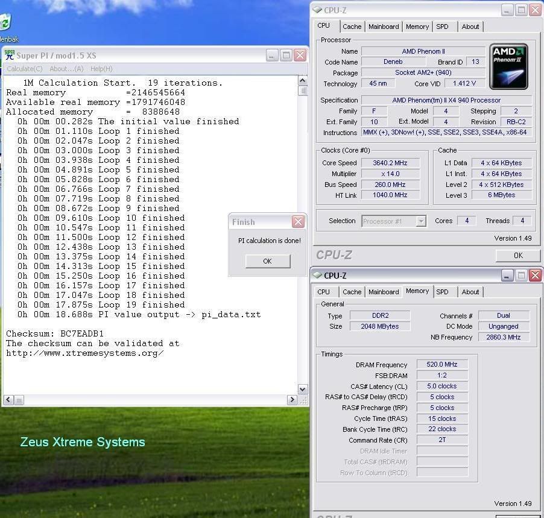Click the Package value Socket AM2+ (940)

click(423, 72)
